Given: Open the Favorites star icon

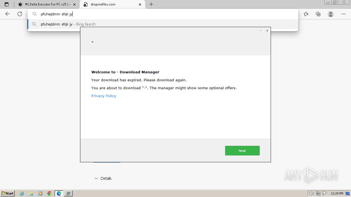Looking at the screenshot, I should (306, 14).
